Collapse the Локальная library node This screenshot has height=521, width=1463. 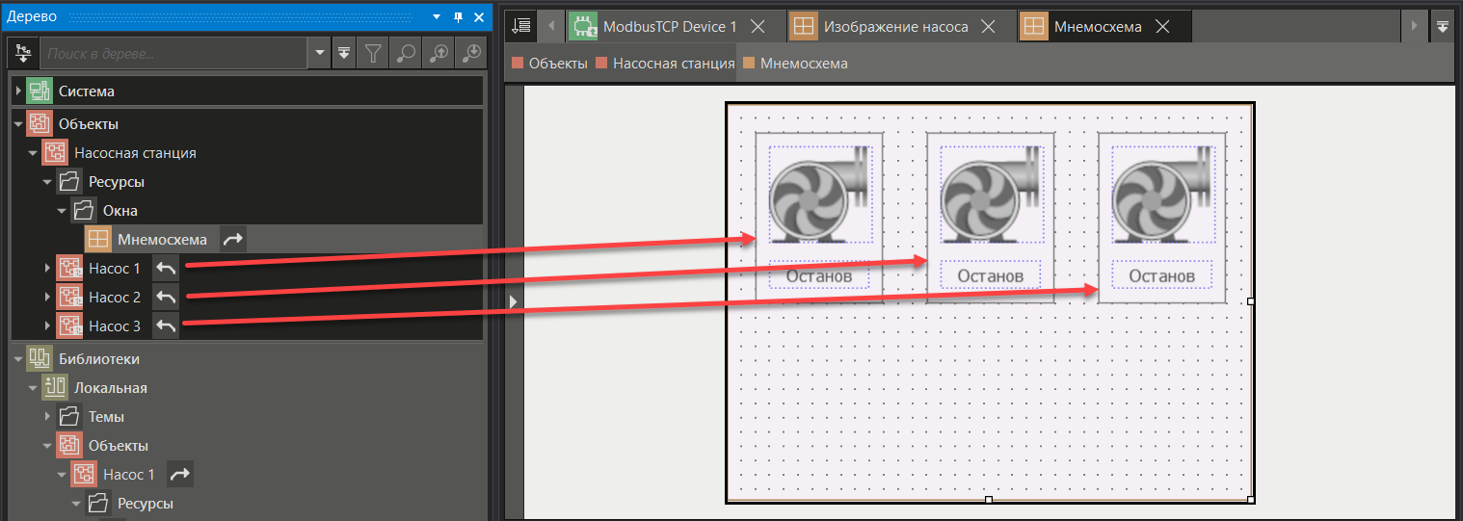[32, 387]
